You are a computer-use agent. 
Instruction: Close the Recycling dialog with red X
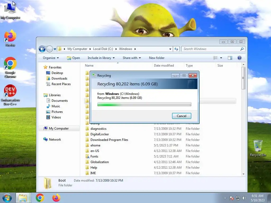pyautogui.click(x=193, y=75)
